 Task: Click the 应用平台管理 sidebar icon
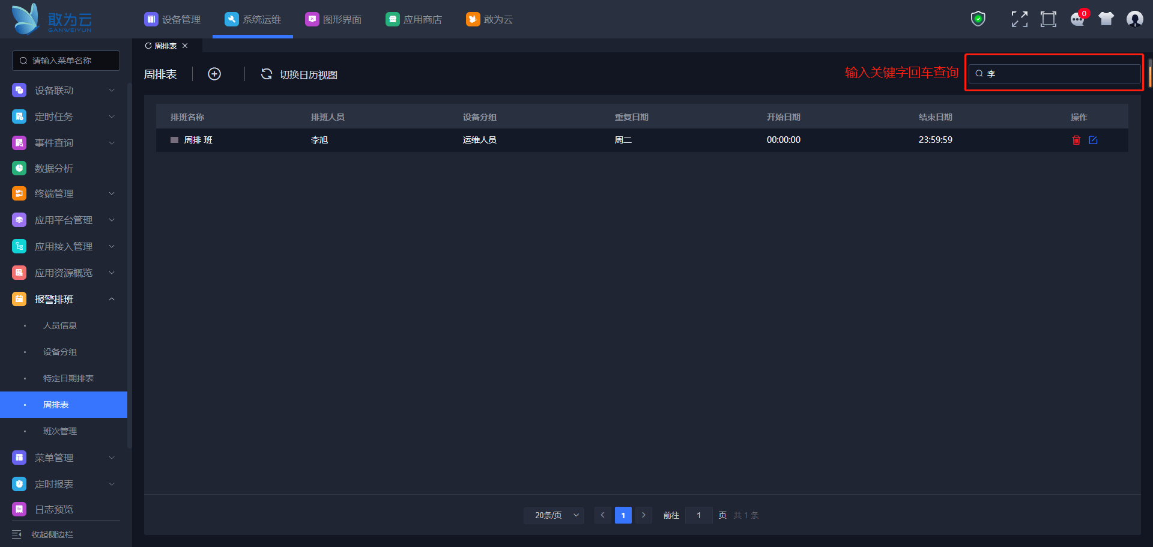coord(19,220)
